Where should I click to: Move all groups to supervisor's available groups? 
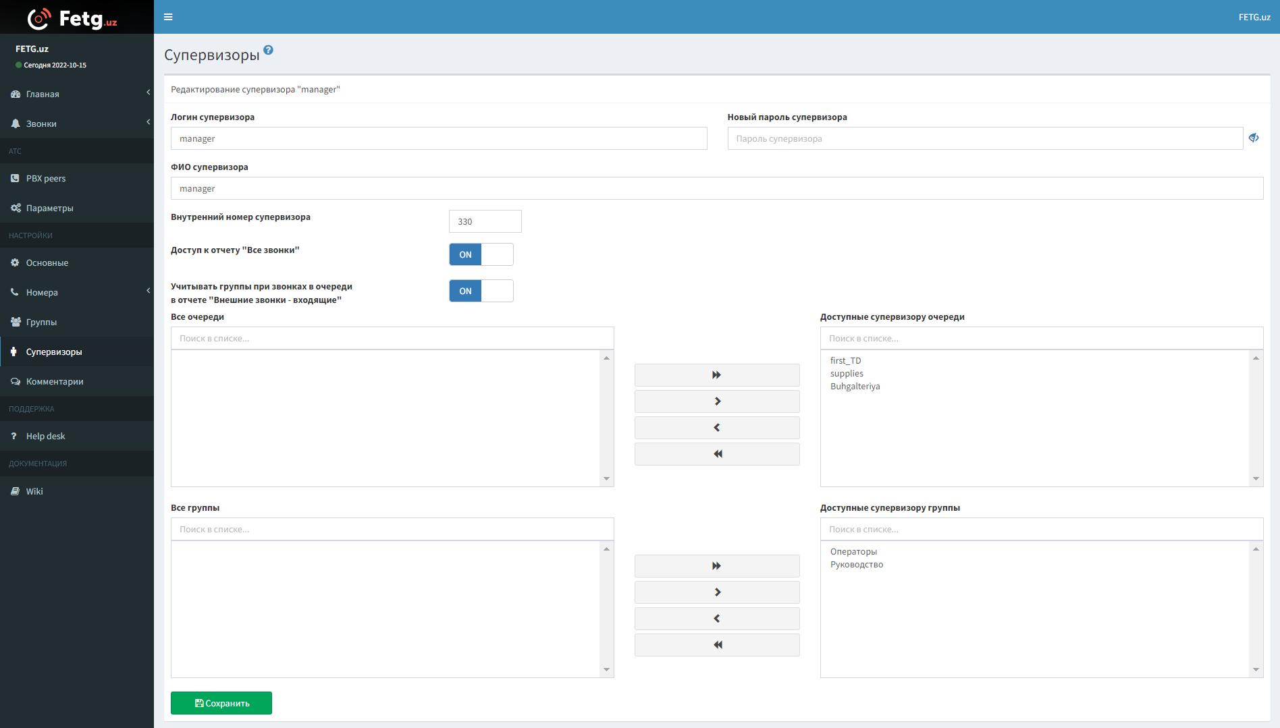717,566
